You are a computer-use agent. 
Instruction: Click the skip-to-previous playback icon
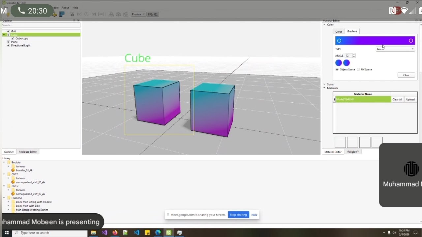click(79, 14)
